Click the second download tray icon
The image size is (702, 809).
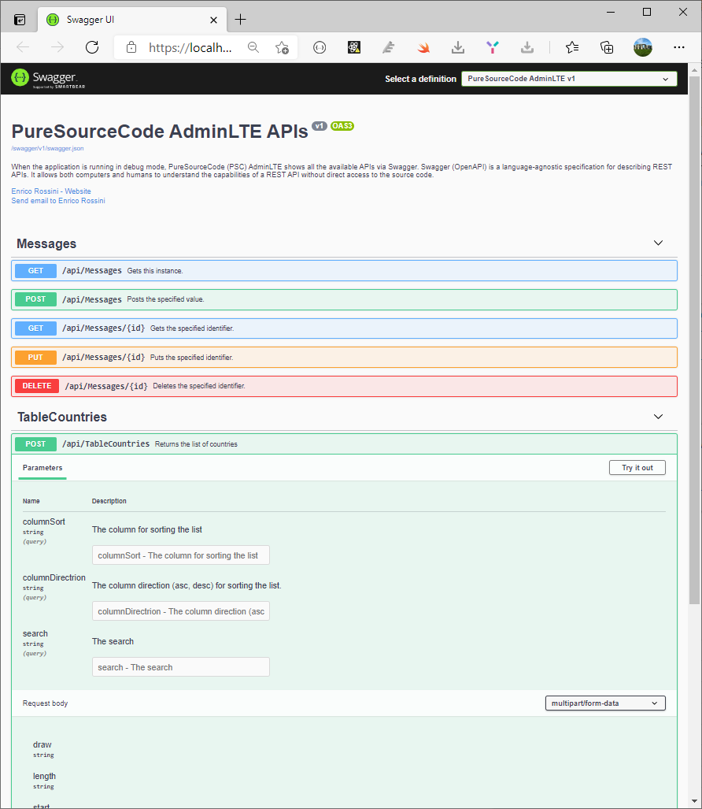point(526,47)
